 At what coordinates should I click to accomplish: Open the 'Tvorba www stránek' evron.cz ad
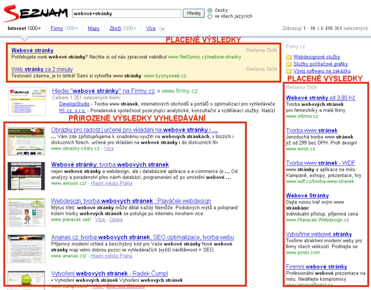coord(312,131)
